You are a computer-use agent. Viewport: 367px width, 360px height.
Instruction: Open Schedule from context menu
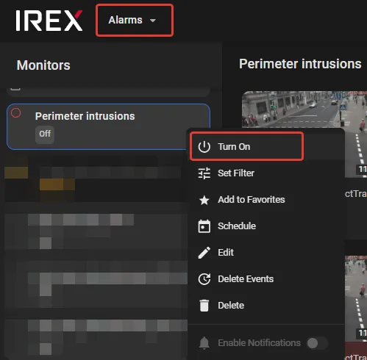pos(266,226)
